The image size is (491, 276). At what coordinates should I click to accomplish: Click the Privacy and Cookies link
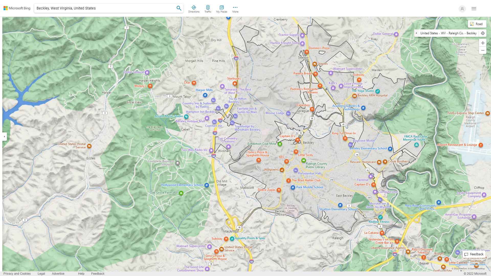pyautogui.click(x=17, y=273)
